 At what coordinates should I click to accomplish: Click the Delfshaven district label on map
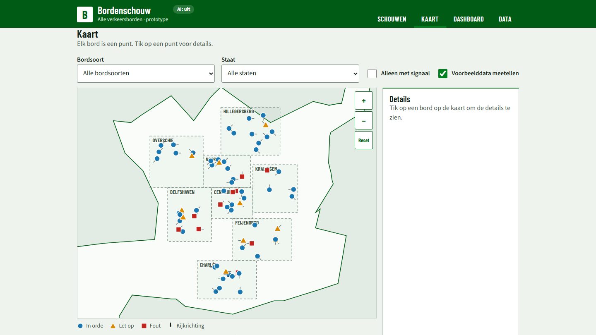pos(182,192)
